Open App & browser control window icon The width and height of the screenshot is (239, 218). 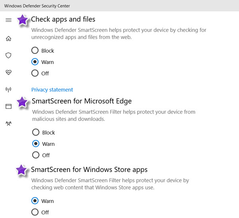tap(8, 106)
